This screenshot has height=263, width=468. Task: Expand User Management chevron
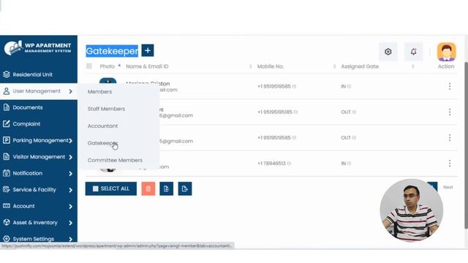pyautogui.click(x=70, y=91)
